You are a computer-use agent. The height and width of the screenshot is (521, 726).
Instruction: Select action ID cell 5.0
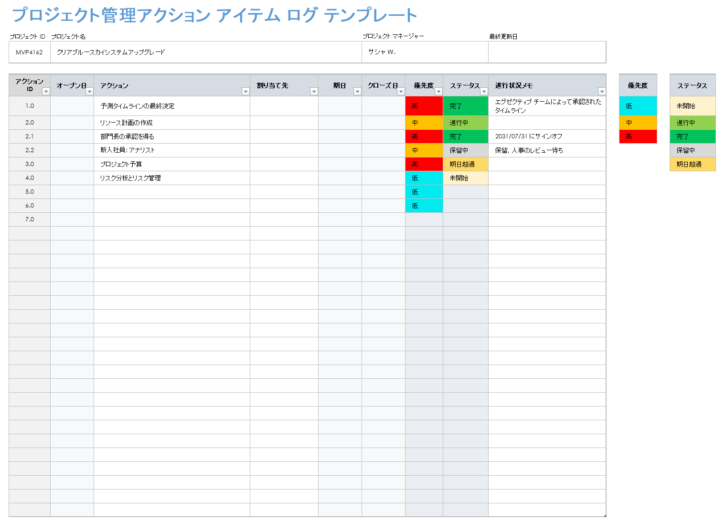[30, 192]
